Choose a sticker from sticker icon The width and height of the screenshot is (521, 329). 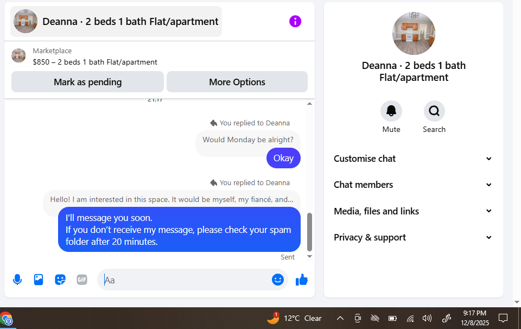[x=60, y=280]
